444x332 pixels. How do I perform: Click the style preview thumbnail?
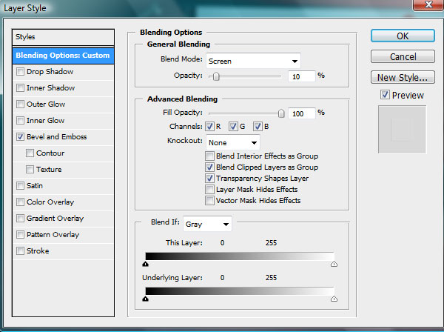(x=402, y=130)
